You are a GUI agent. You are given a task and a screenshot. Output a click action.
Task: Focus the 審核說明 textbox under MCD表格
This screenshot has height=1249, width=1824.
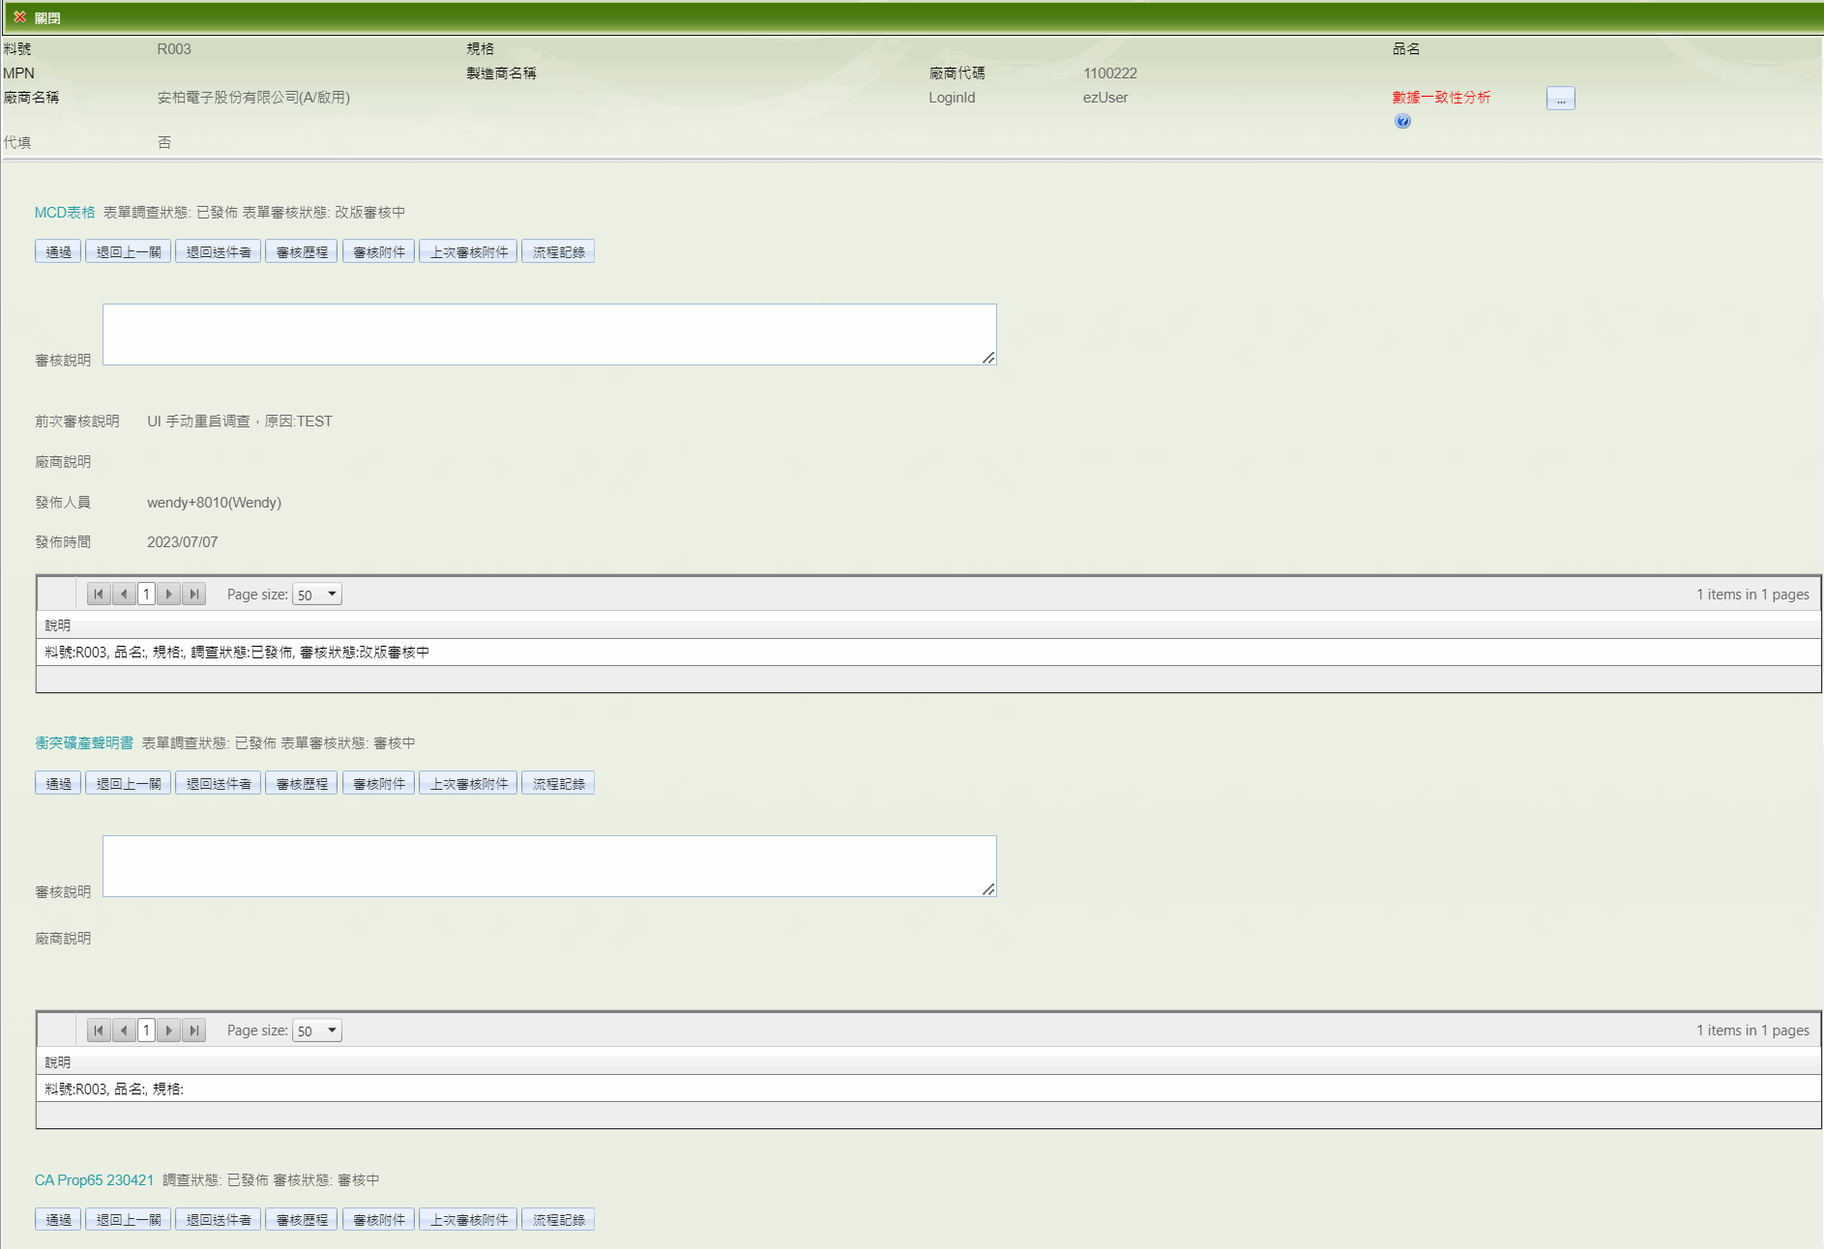(x=549, y=334)
